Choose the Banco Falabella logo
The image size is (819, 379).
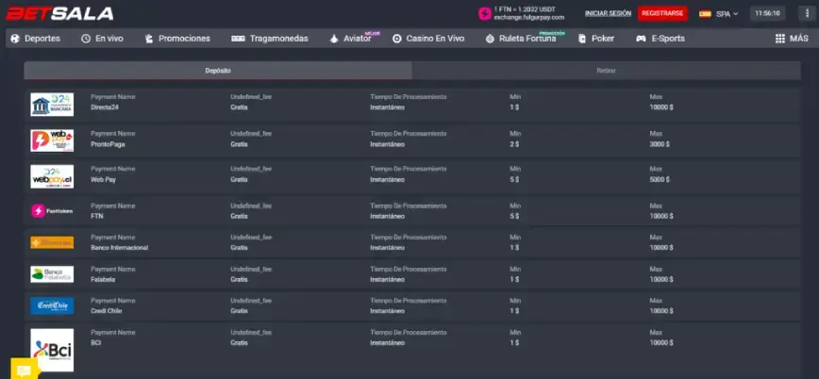coord(52,274)
